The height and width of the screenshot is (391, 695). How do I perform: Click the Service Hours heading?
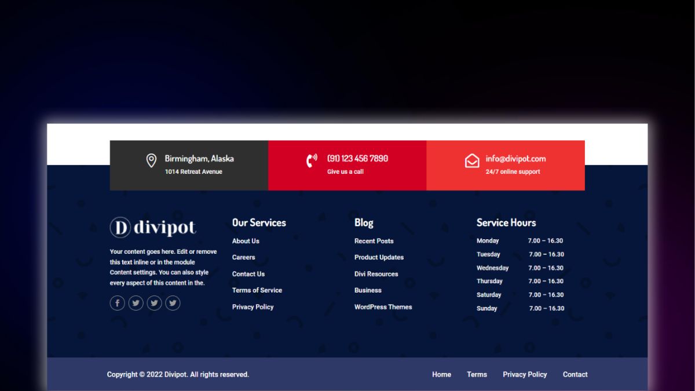[506, 222]
